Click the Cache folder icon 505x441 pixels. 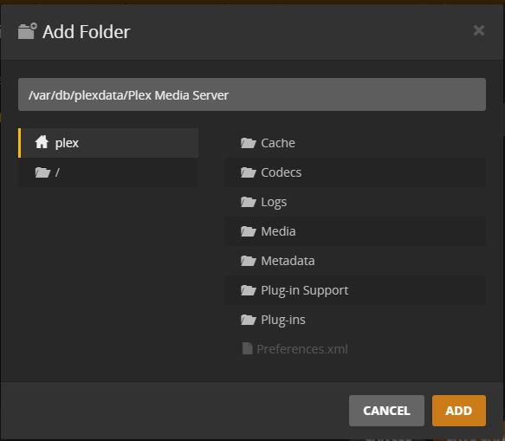coord(249,143)
